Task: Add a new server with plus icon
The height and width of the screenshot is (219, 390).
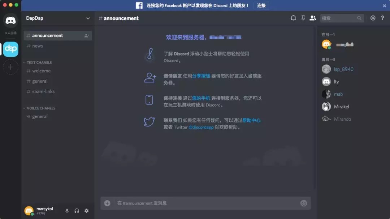Action: [10, 67]
